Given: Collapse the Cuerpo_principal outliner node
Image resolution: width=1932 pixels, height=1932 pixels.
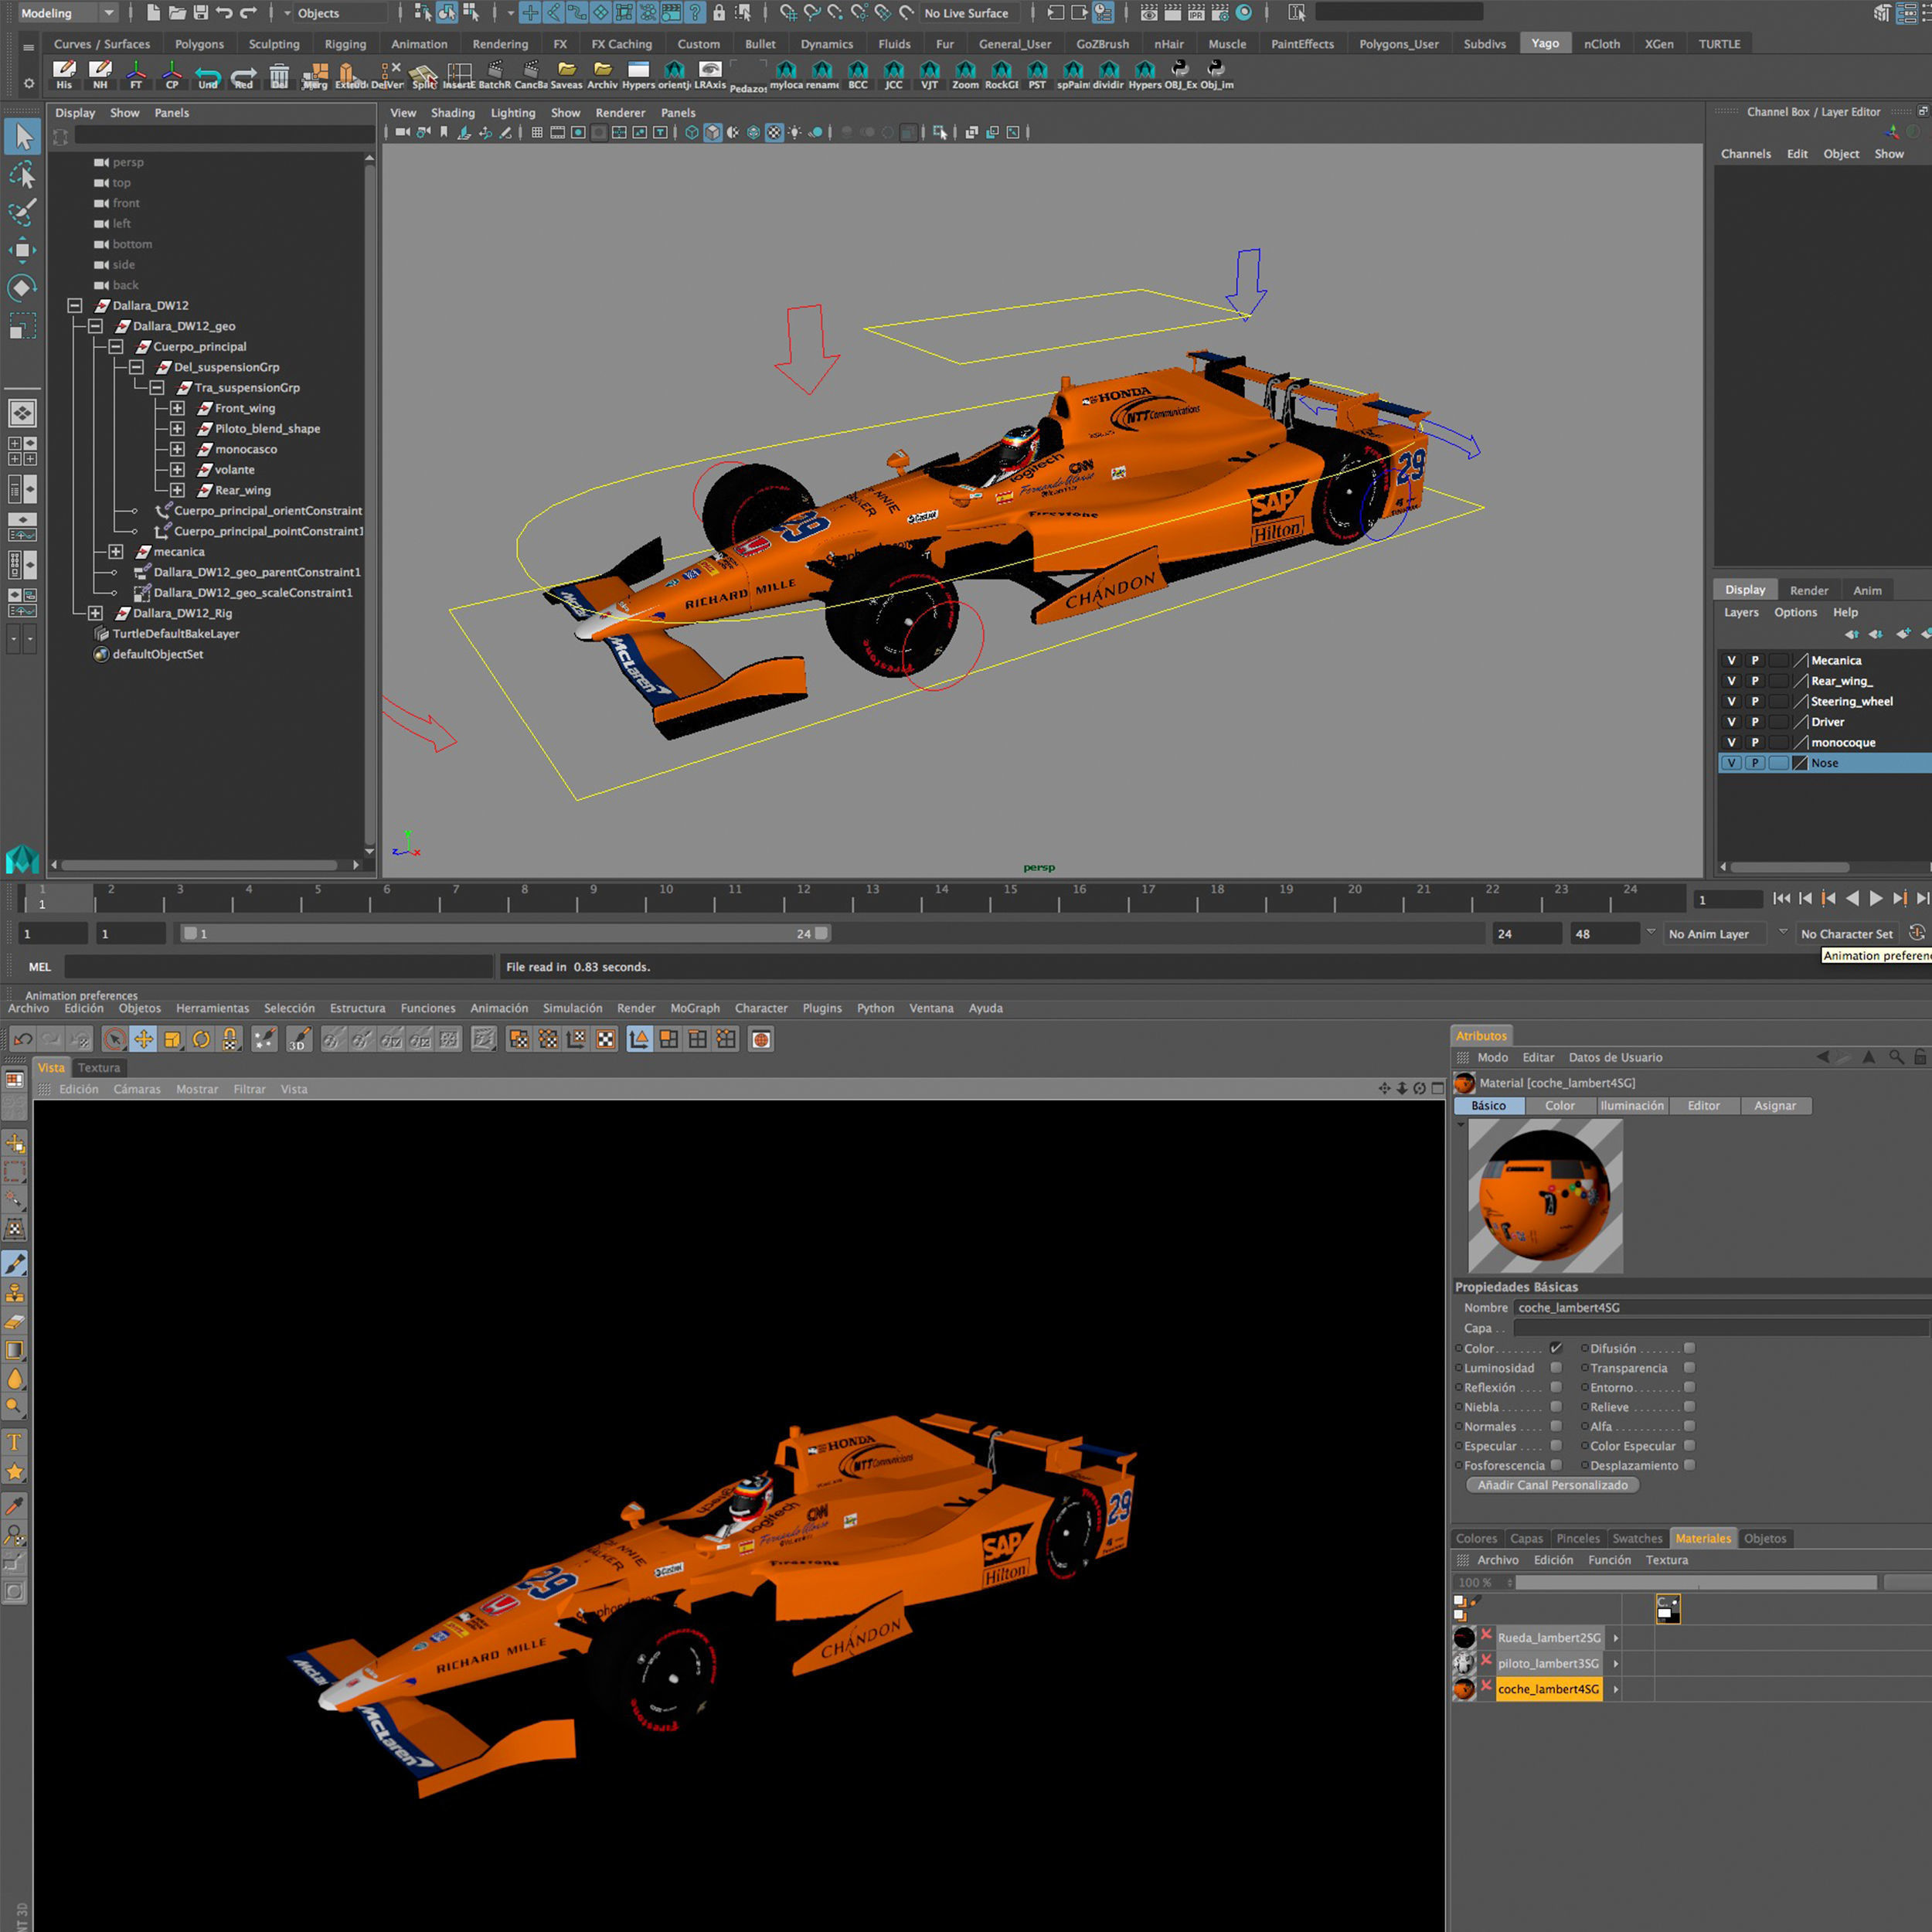Looking at the screenshot, I should [x=116, y=346].
